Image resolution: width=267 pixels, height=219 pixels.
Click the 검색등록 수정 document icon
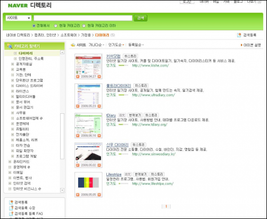[x=11, y=208]
